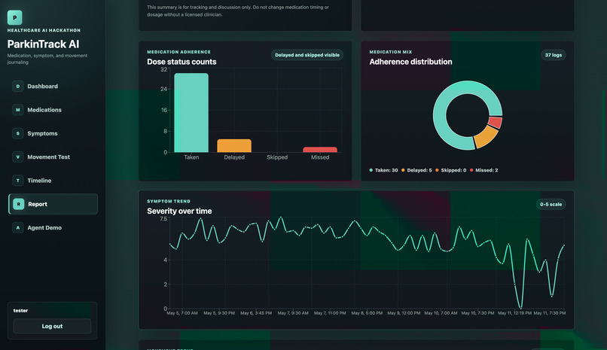This screenshot has width=607, height=350.
Task: Click the S icon beside Symptoms
Action: tap(18, 133)
